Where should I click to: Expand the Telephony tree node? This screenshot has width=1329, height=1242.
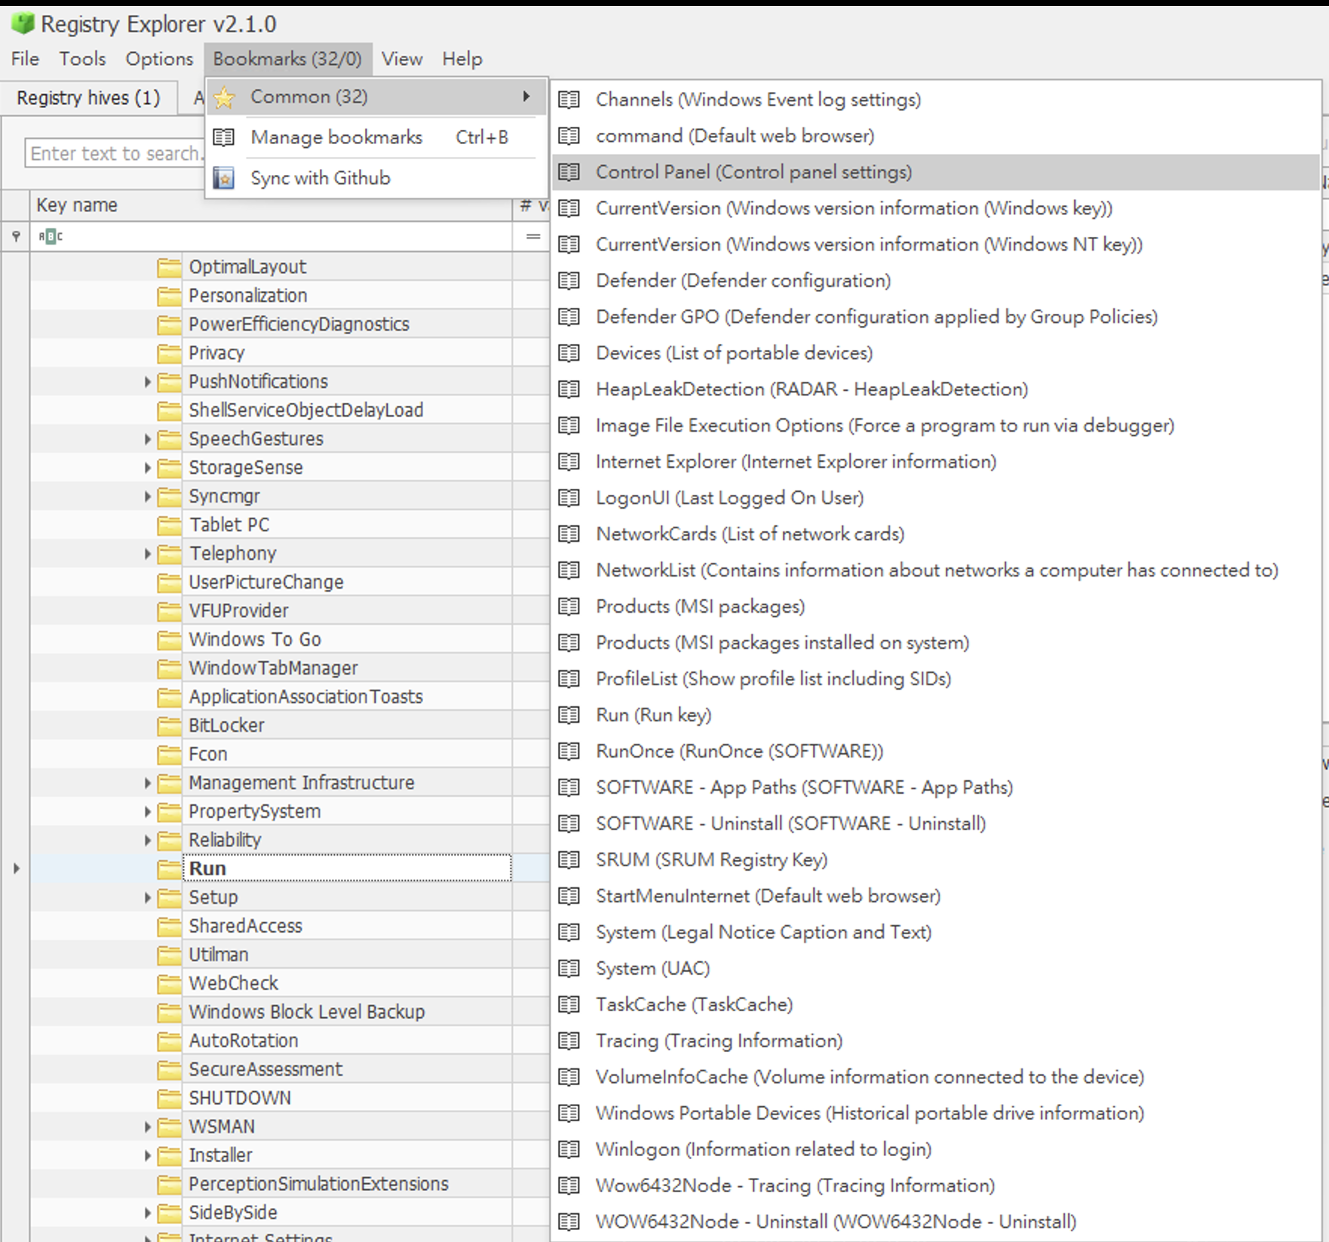pos(148,554)
